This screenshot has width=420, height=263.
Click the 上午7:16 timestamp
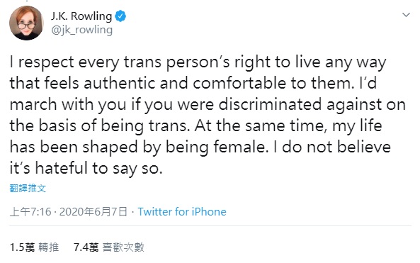click(30, 212)
